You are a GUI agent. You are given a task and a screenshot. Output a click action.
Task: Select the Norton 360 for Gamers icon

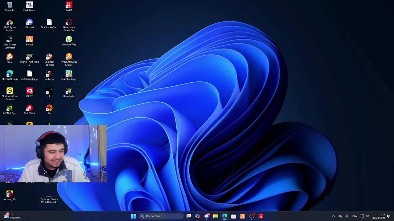point(10,94)
